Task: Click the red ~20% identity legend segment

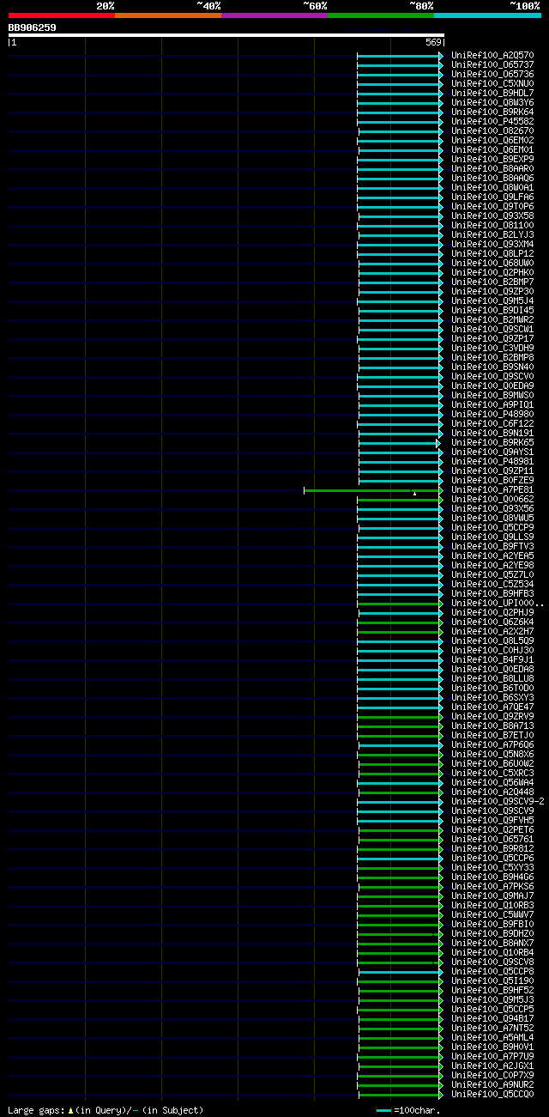Action: [x=61, y=15]
